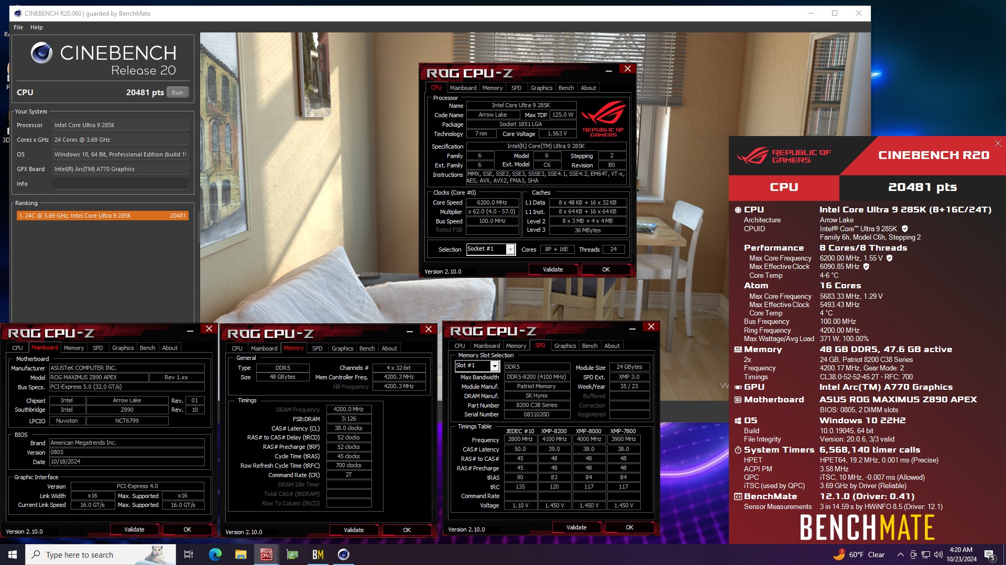The width and height of the screenshot is (1006, 565).
Task: Switch to ROG CPU-Z taskbar icon
Action: pos(266,555)
